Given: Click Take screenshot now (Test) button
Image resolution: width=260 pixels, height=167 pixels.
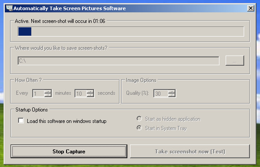Looking at the screenshot, I should pos(190,151).
